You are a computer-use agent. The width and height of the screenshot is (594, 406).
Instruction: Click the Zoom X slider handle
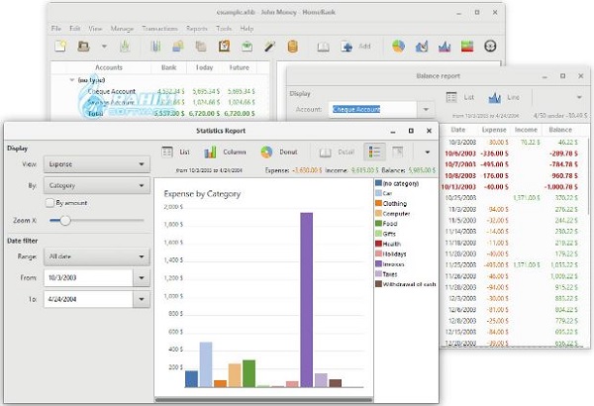(65, 220)
